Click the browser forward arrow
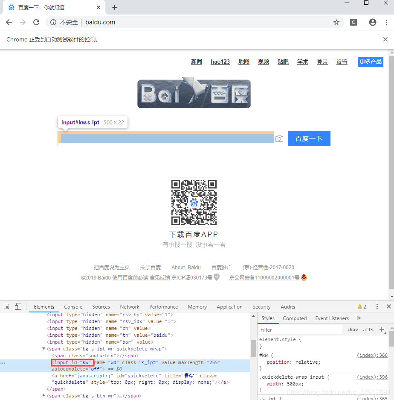The image size is (394, 400). tap(23, 23)
